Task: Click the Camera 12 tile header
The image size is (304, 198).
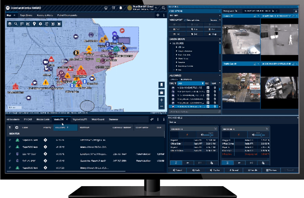Action: (241, 16)
